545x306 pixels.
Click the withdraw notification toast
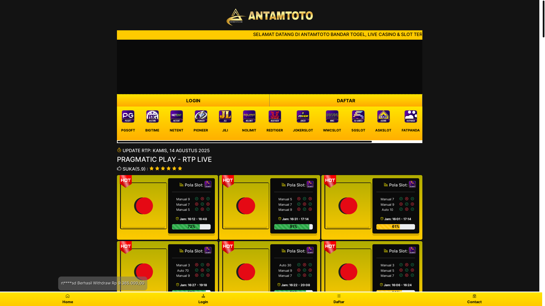click(103, 283)
